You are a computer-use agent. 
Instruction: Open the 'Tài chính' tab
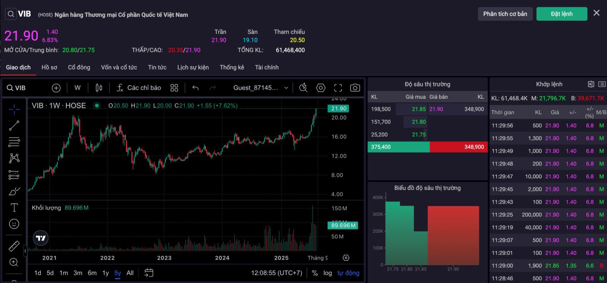click(267, 67)
